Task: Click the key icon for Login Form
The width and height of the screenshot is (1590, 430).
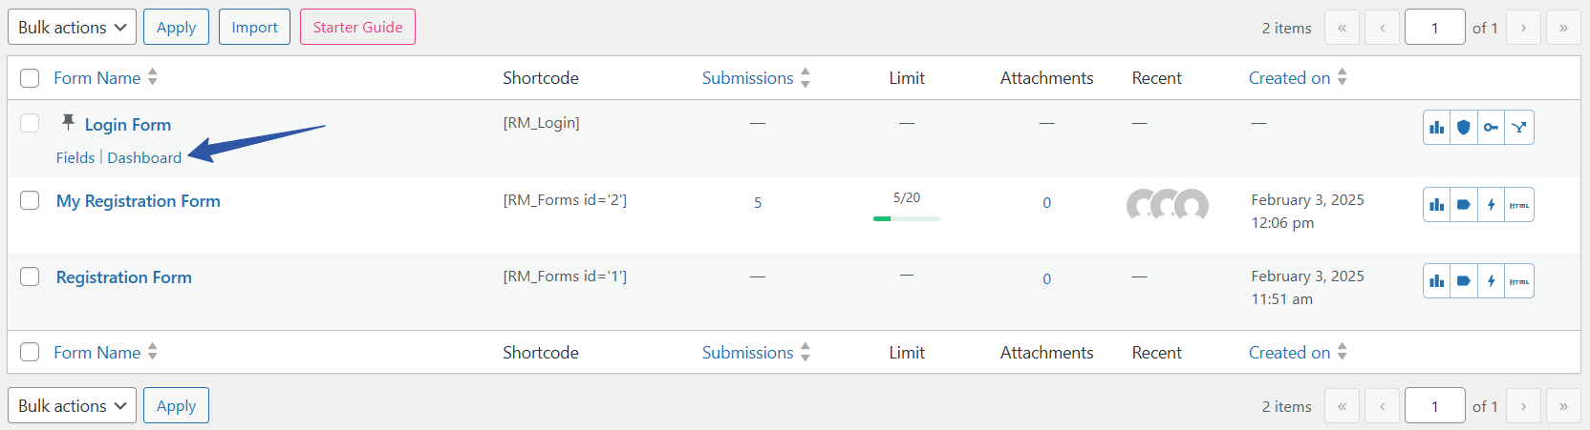Action: pyautogui.click(x=1491, y=128)
